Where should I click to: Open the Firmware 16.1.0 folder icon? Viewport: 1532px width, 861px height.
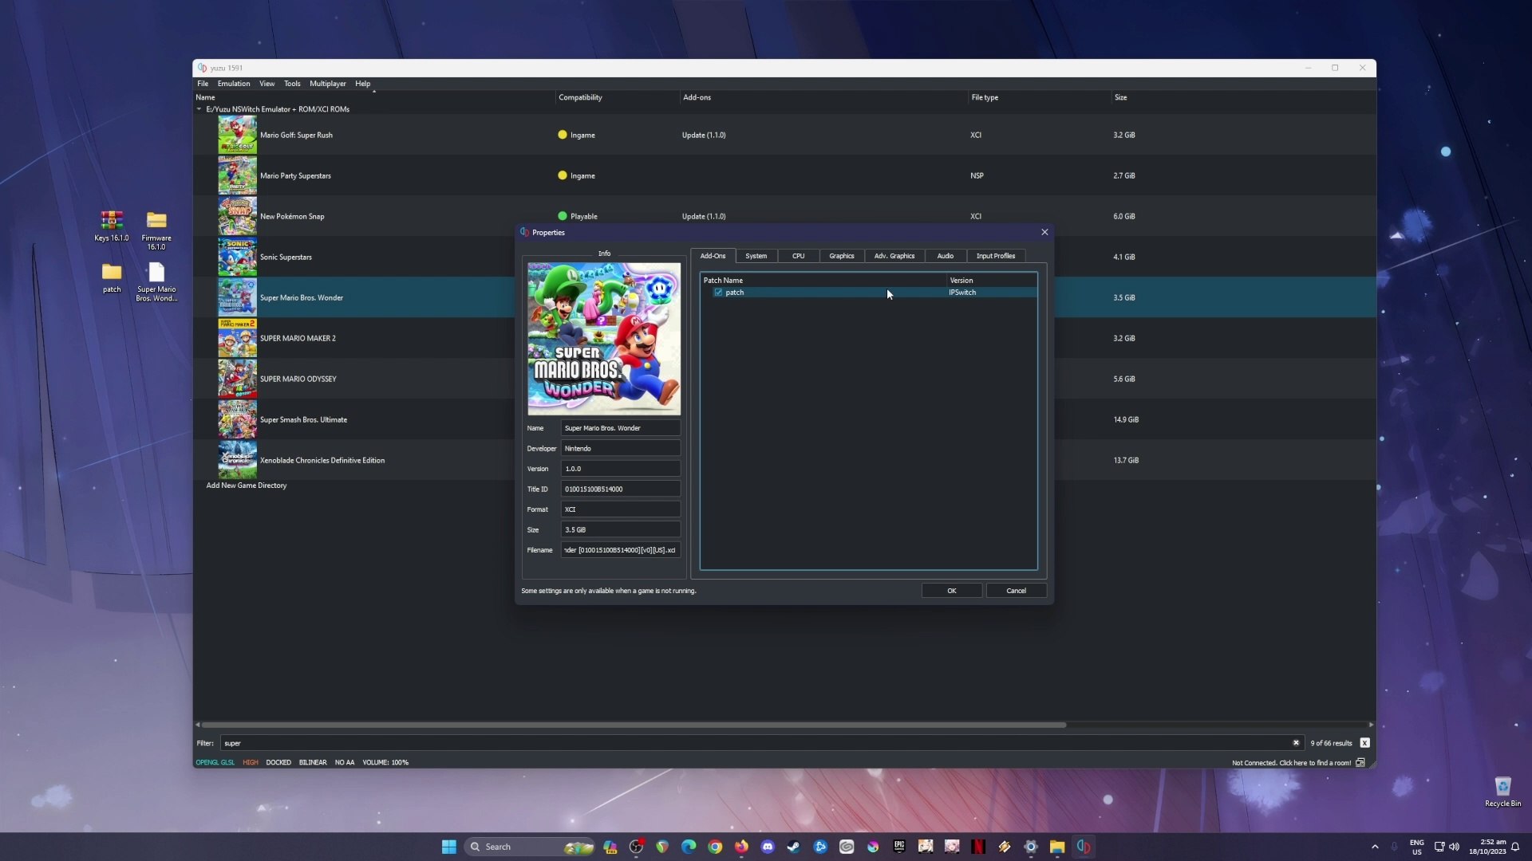click(x=156, y=230)
